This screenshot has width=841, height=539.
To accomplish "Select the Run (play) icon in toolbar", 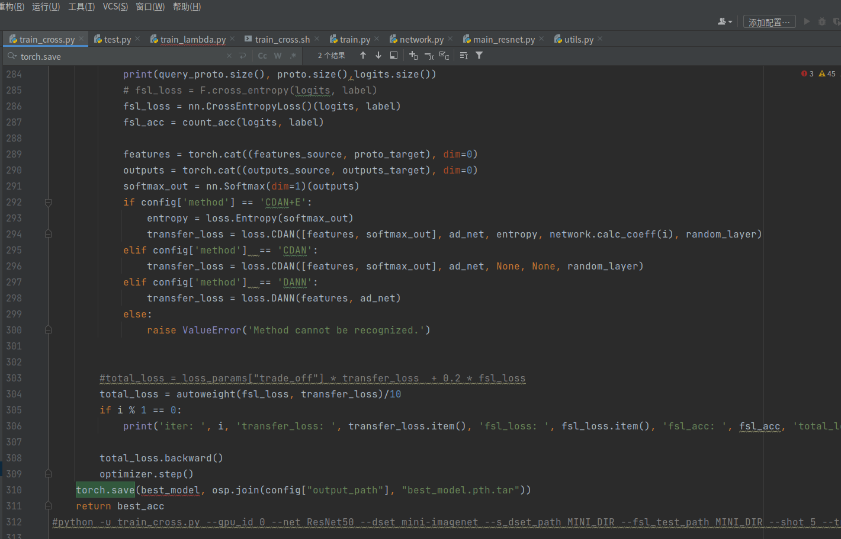I will [807, 21].
